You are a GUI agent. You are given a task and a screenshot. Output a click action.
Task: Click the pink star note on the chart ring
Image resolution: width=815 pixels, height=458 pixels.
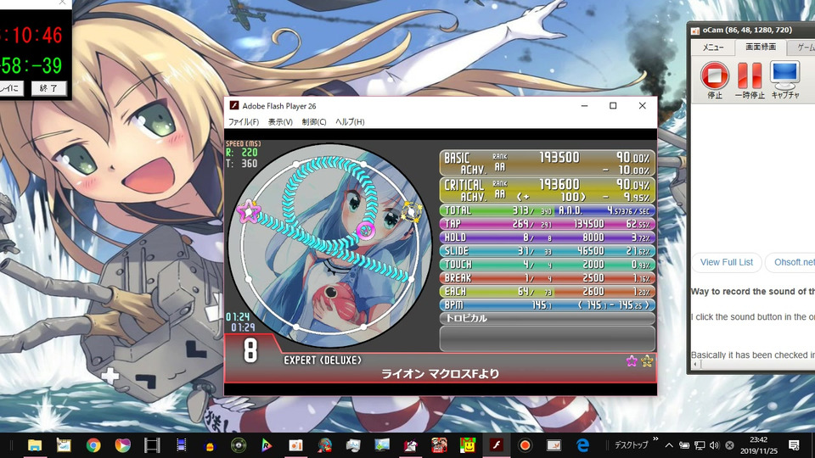tap(249, 212)
